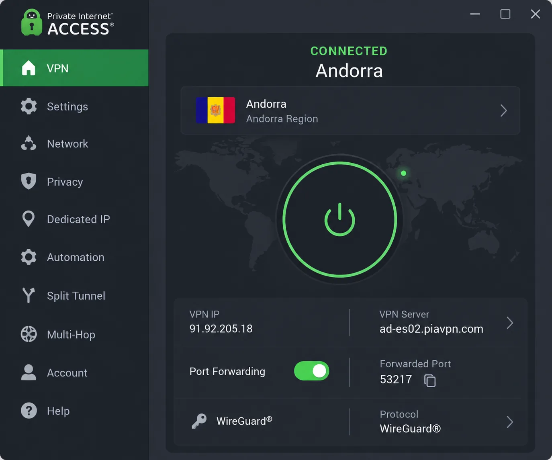
Task: Open the Automation section label
Action: coord(76,257)
